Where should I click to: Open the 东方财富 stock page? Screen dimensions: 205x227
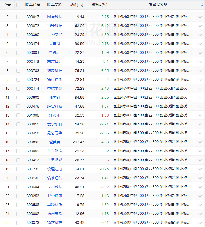(x=55, y=151)
